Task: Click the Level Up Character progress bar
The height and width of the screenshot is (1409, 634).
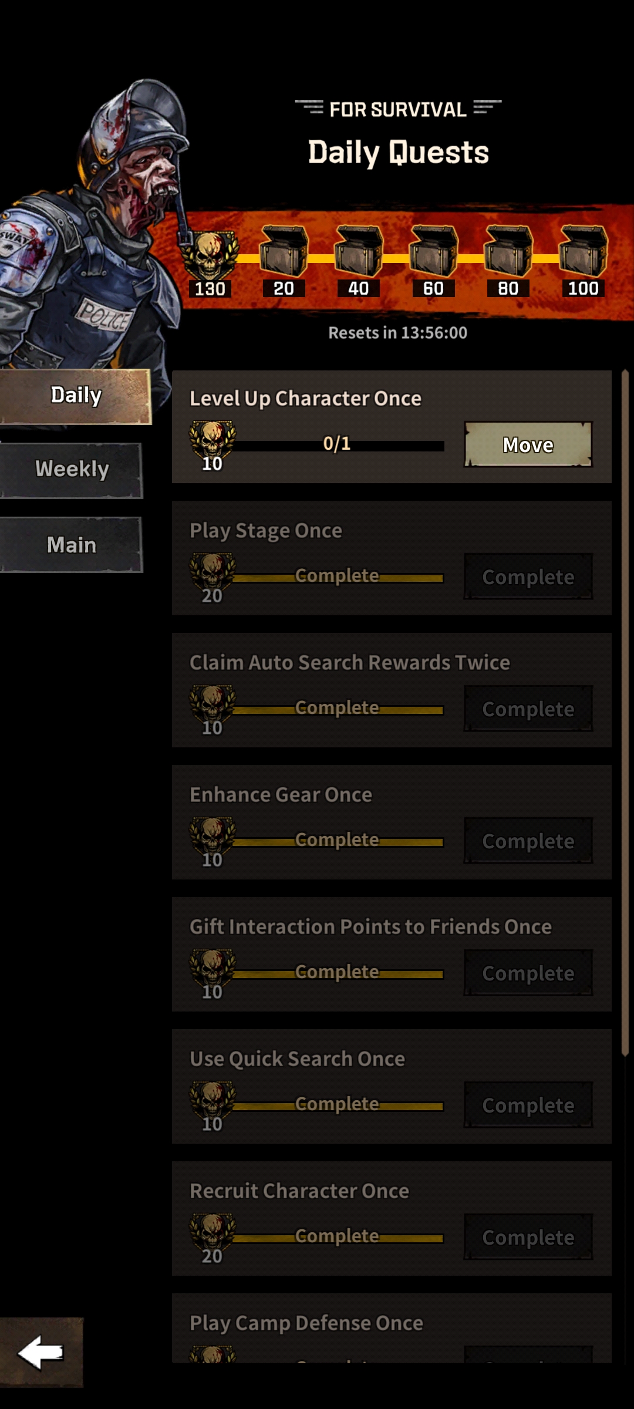Action: pyautogui.click(x=338, y=446)
